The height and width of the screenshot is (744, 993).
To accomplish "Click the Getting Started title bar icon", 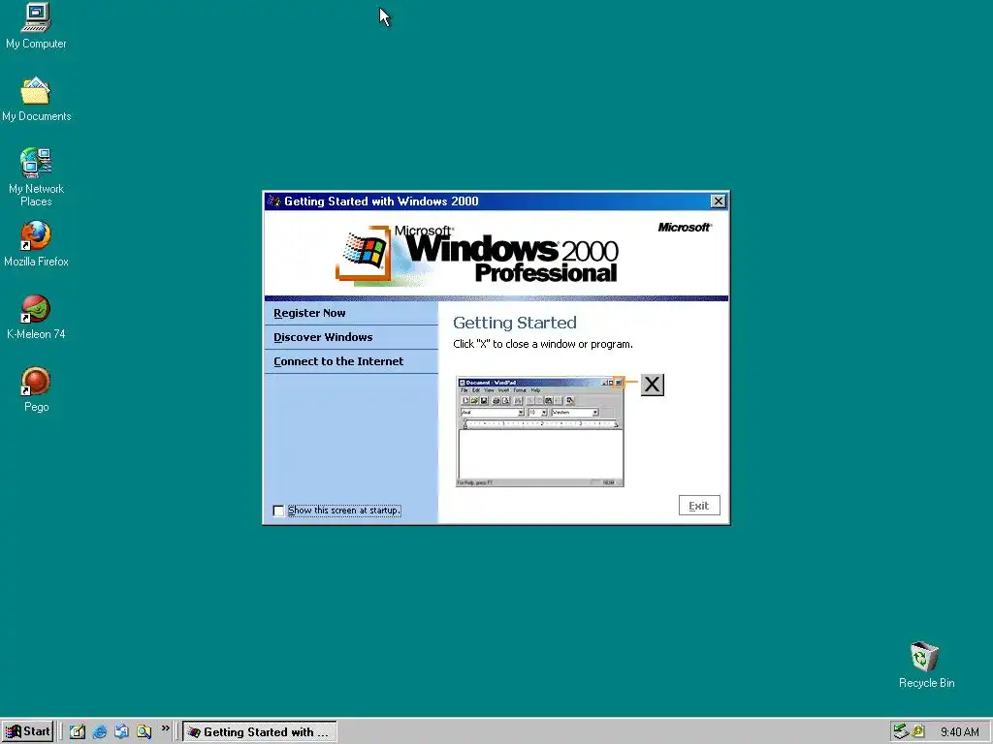I will point(274,201).
